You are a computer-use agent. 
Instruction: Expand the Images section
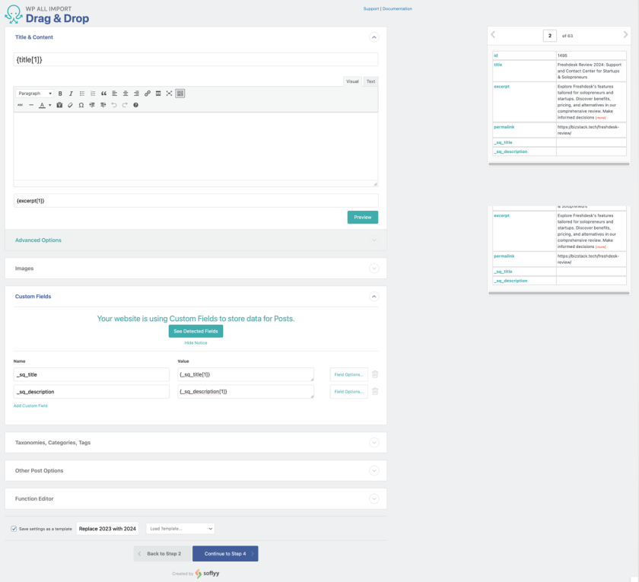pos(374,269)
